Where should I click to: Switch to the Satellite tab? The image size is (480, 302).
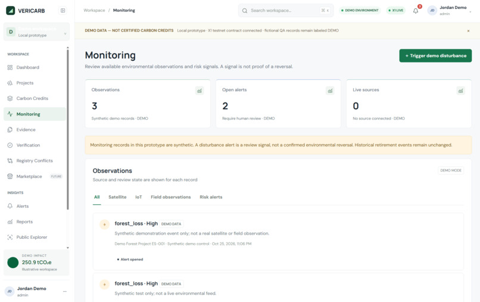click(117, 197)
